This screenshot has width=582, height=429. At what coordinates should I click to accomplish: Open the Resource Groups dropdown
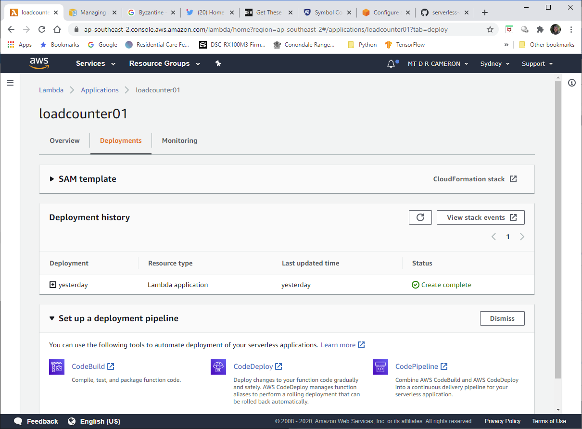(x=164, y=63)
